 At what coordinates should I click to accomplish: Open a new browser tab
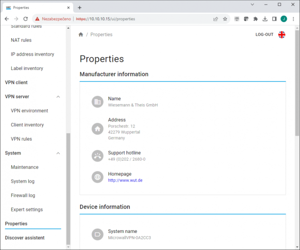pyautogui.click(x=80, y=8)
